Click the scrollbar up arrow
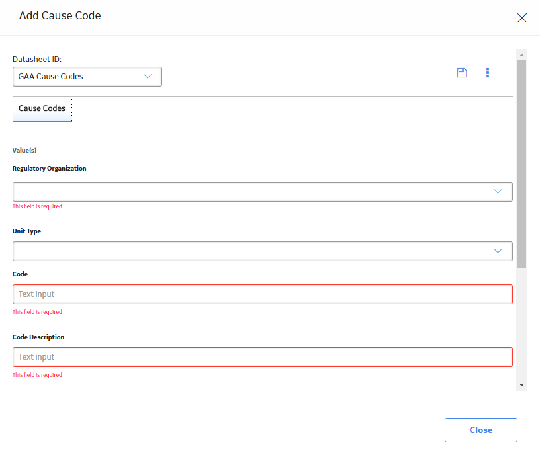540x449 pixels. [x=521, y=55]
